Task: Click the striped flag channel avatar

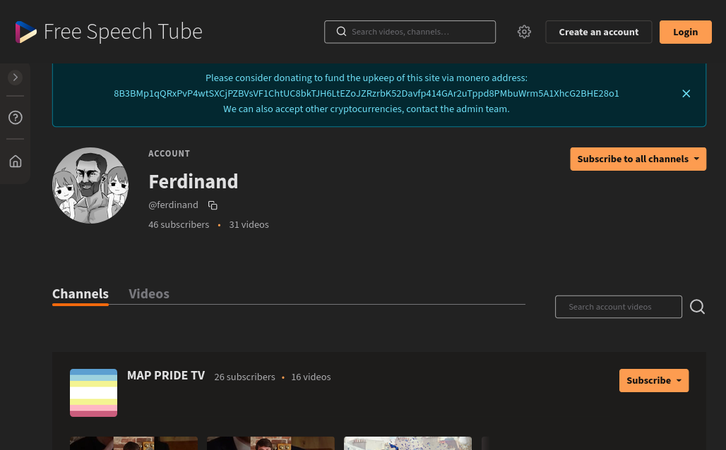Action: (x=93, y=393)
